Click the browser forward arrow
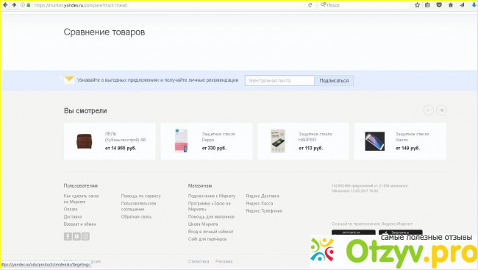 click(14, 5)
